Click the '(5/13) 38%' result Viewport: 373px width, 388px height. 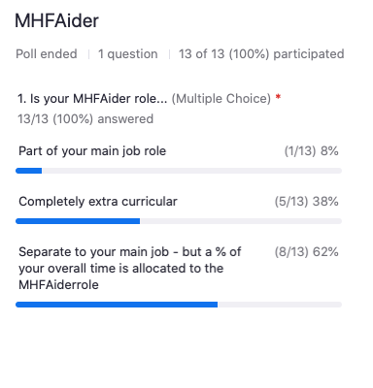307,202
